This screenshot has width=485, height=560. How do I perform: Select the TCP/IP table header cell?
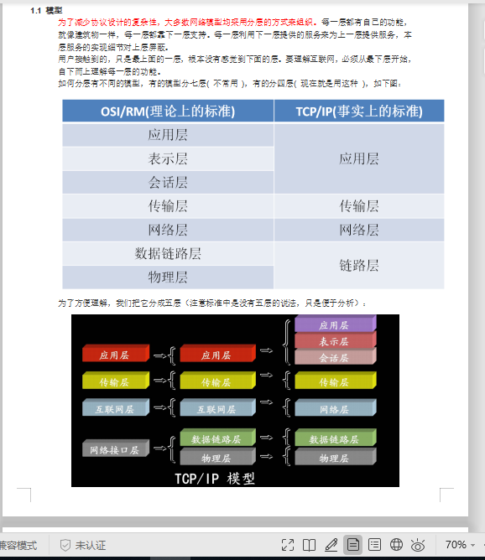point(359,111)
